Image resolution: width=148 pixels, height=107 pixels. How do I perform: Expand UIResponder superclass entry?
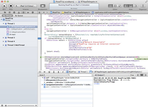tap(45, 80)
